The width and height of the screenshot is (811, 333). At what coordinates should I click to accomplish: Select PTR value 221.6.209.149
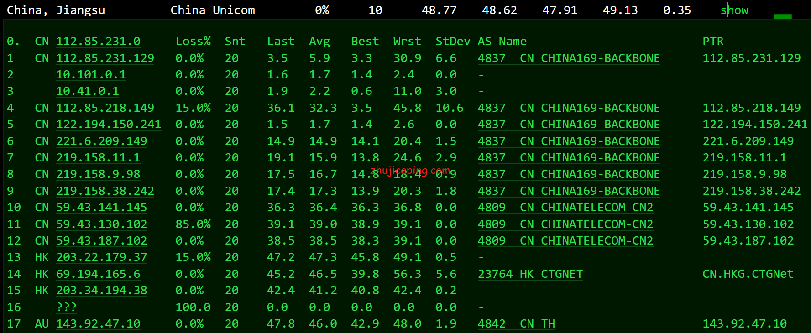click(748, 141)
